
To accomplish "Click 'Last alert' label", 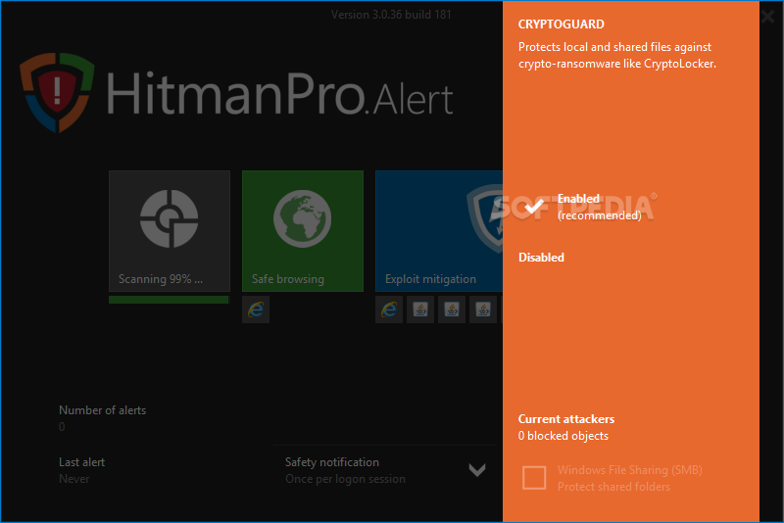I will click(x=82, y=462).
